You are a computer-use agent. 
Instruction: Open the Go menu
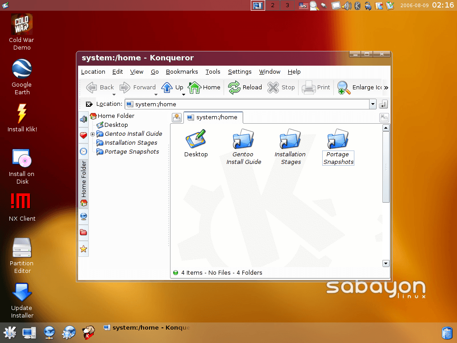click(155, 72)
